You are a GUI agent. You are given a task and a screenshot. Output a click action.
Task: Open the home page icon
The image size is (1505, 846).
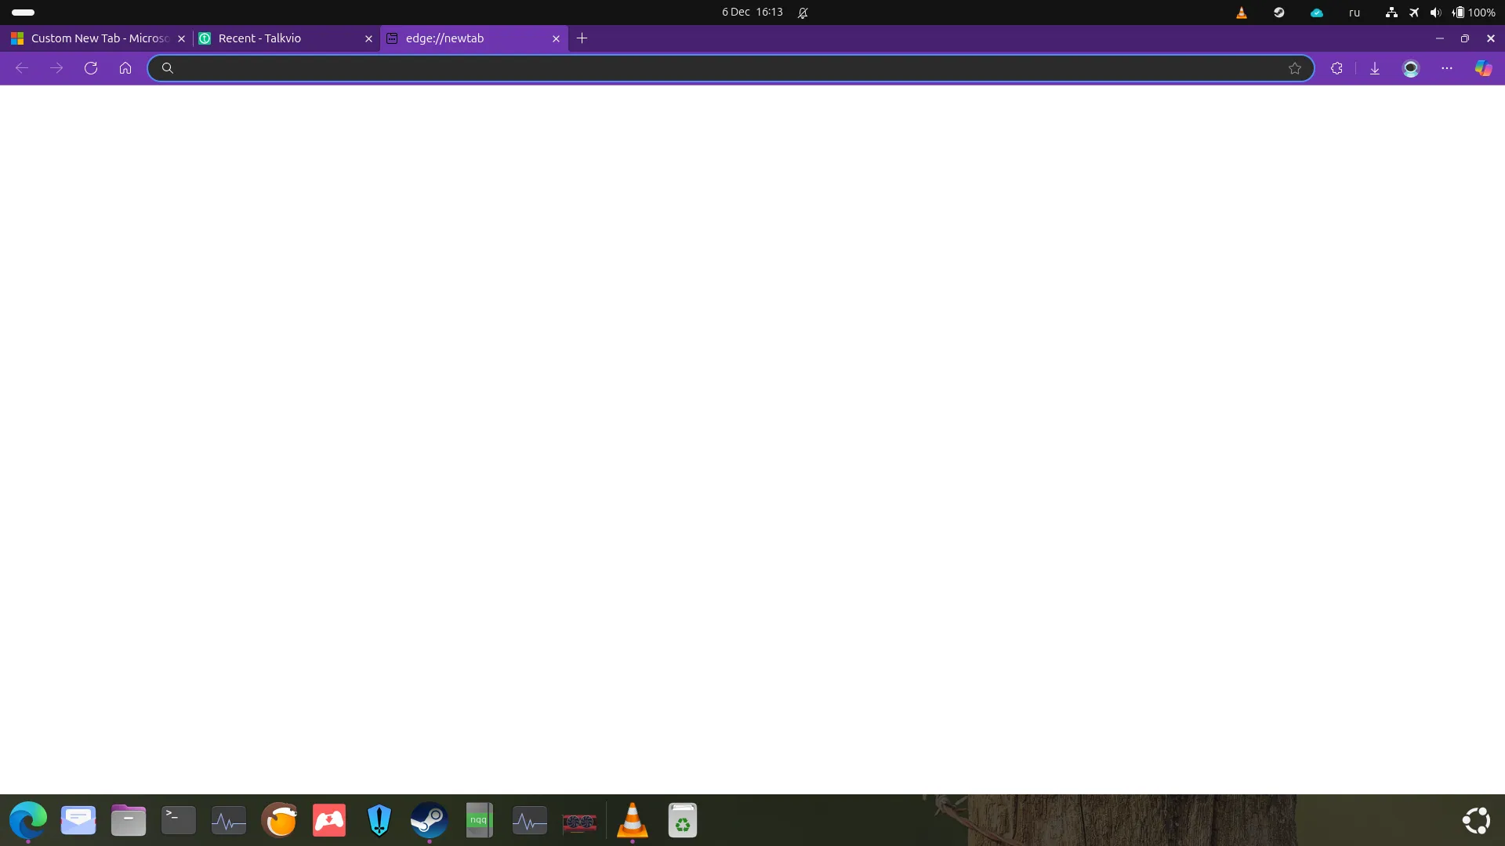(x=125, y=68)
